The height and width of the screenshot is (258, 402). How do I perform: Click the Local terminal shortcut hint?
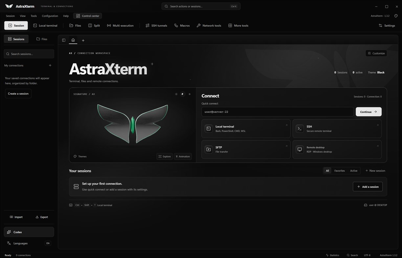(91, 205)
